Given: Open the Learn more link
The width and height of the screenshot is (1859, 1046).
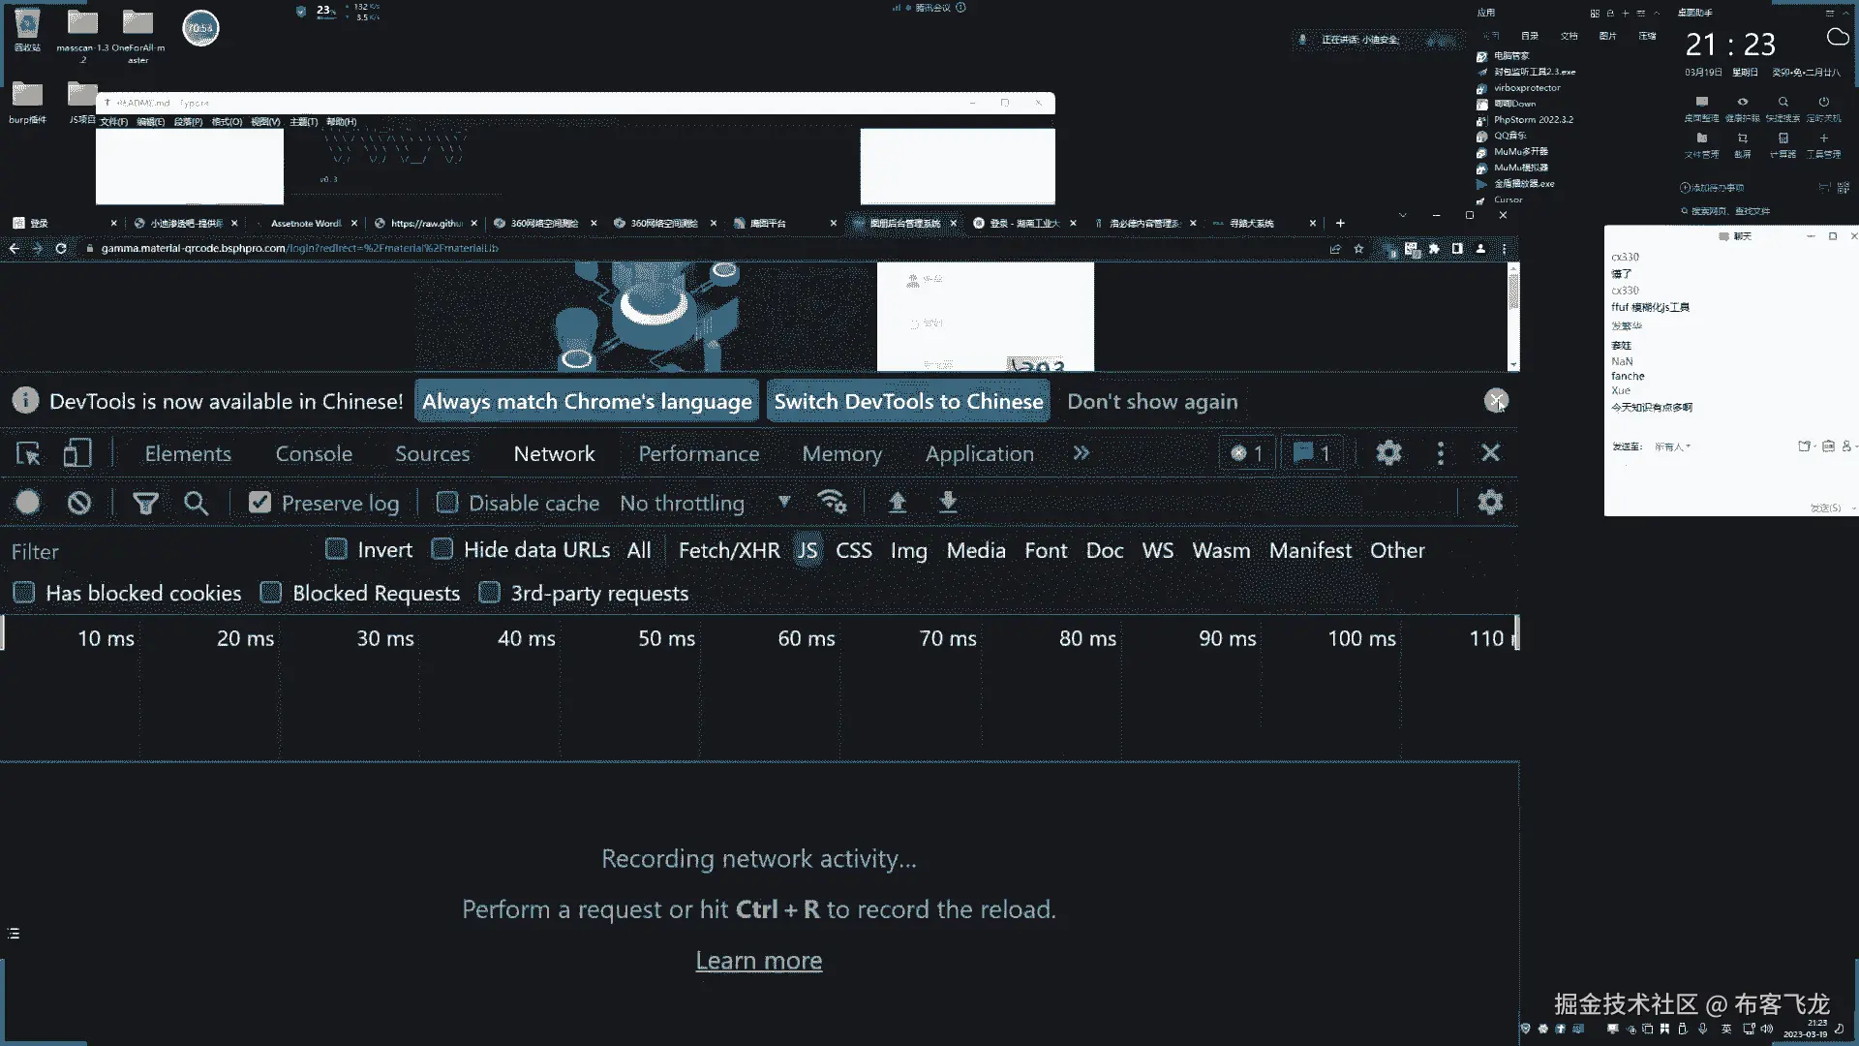Looking at the screenshot, I should (759, 960).
